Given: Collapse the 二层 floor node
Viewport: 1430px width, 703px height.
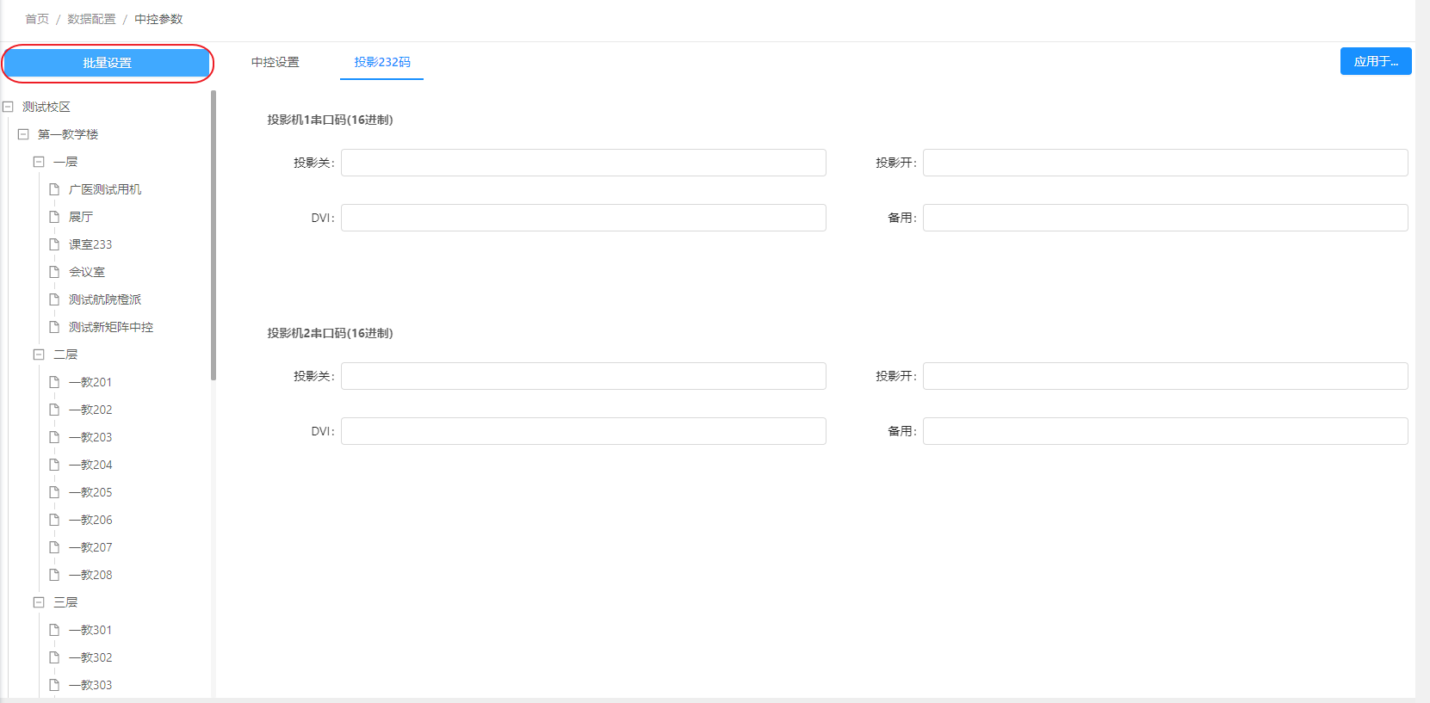Looking at the screenshot, I should (39, 355).
